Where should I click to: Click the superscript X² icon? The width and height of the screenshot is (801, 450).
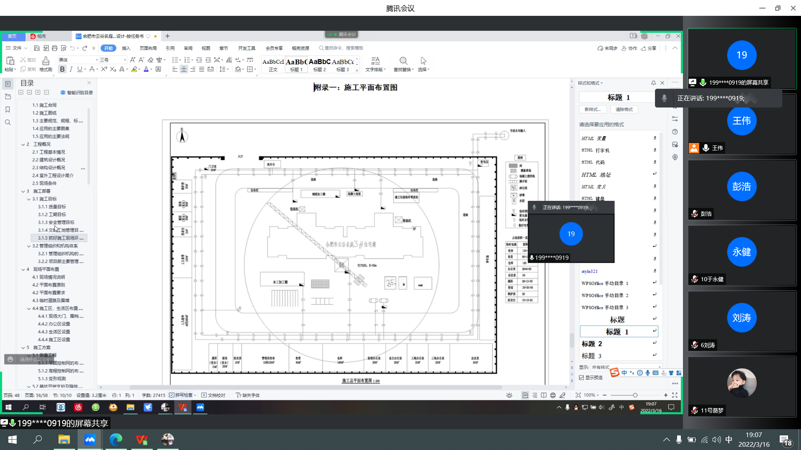pyautogui.click(x=104, y=69)
